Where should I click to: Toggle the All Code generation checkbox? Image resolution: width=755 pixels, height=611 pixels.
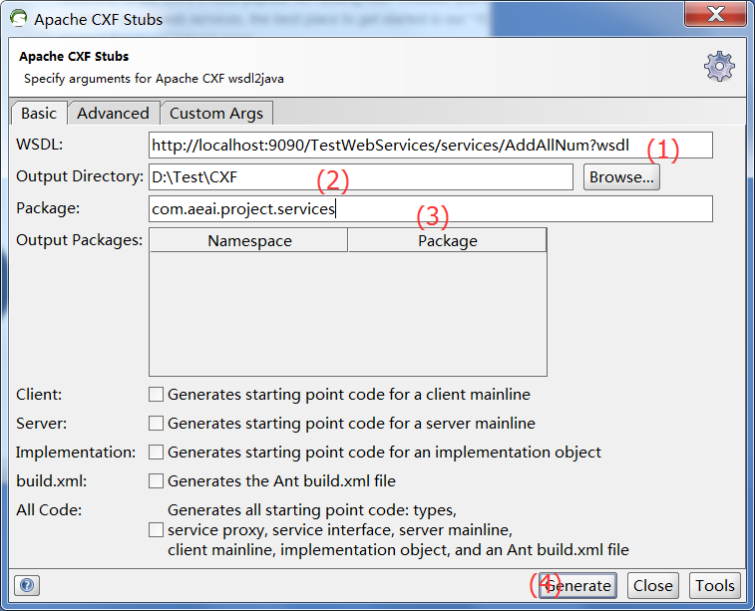point(156,530)
